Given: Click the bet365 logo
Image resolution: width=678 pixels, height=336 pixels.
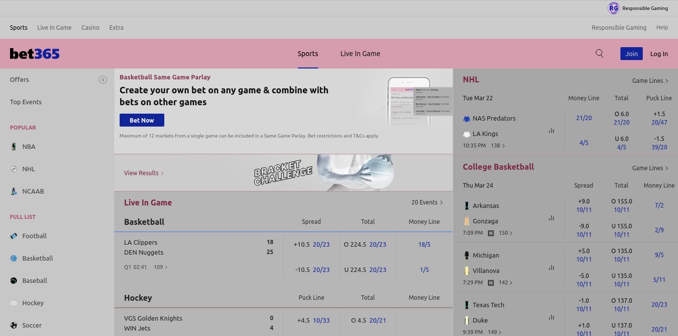Looking at the screenshot, I should click(35, 54).
